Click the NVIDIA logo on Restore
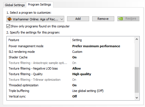Image resolution: width=145 pixels, height=107 pixels. pos(120,19)
